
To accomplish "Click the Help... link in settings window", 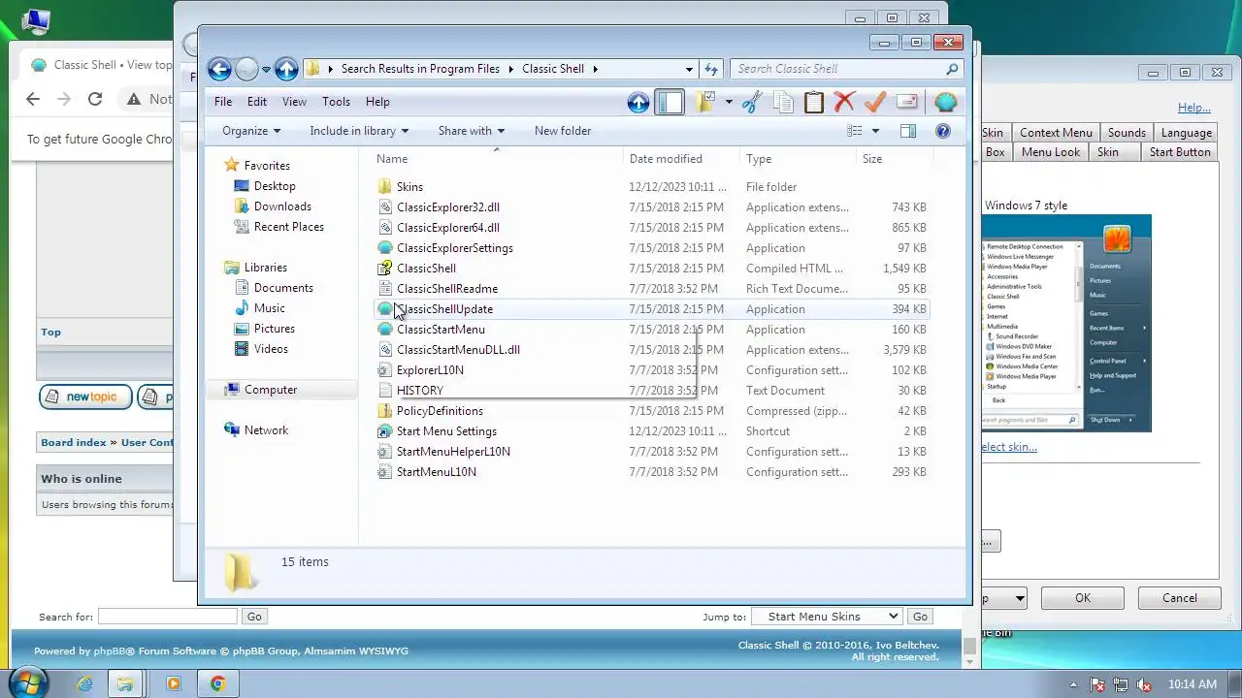I will pos(1194,108).
